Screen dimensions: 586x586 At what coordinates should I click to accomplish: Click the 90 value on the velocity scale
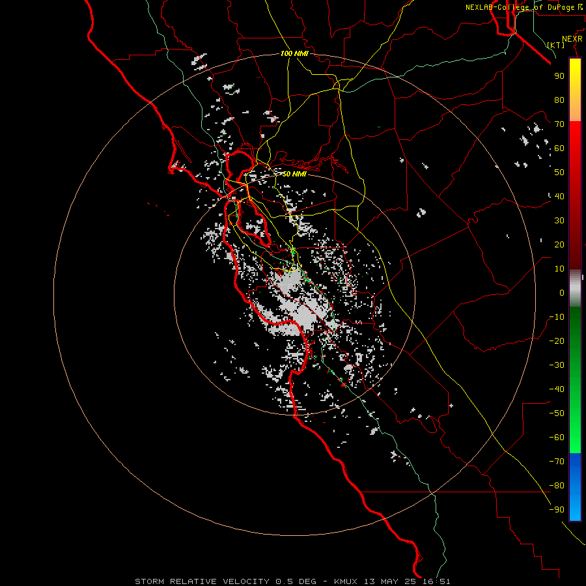point(559,76)
